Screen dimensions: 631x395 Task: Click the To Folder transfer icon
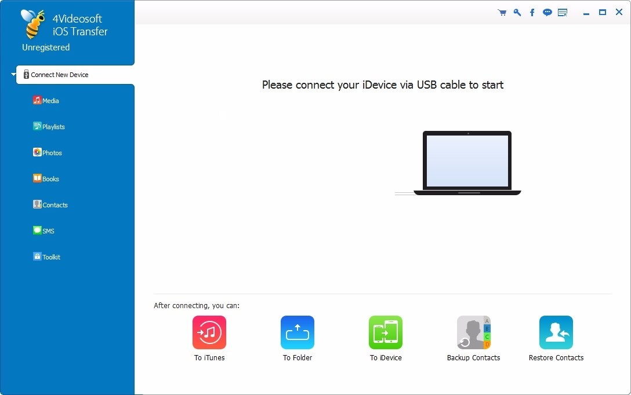[x=297, y=332]
